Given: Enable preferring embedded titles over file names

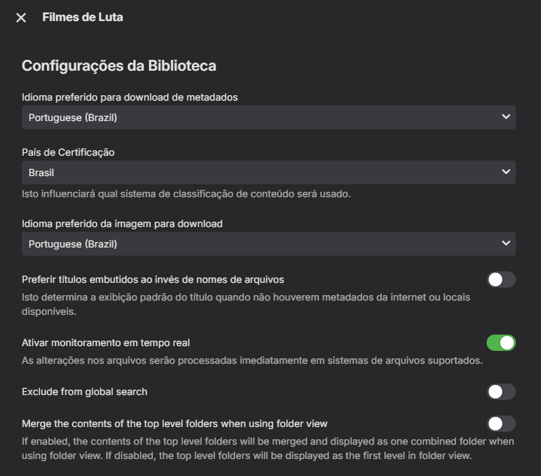Looking at the screenshot, I should click(502, 279).
